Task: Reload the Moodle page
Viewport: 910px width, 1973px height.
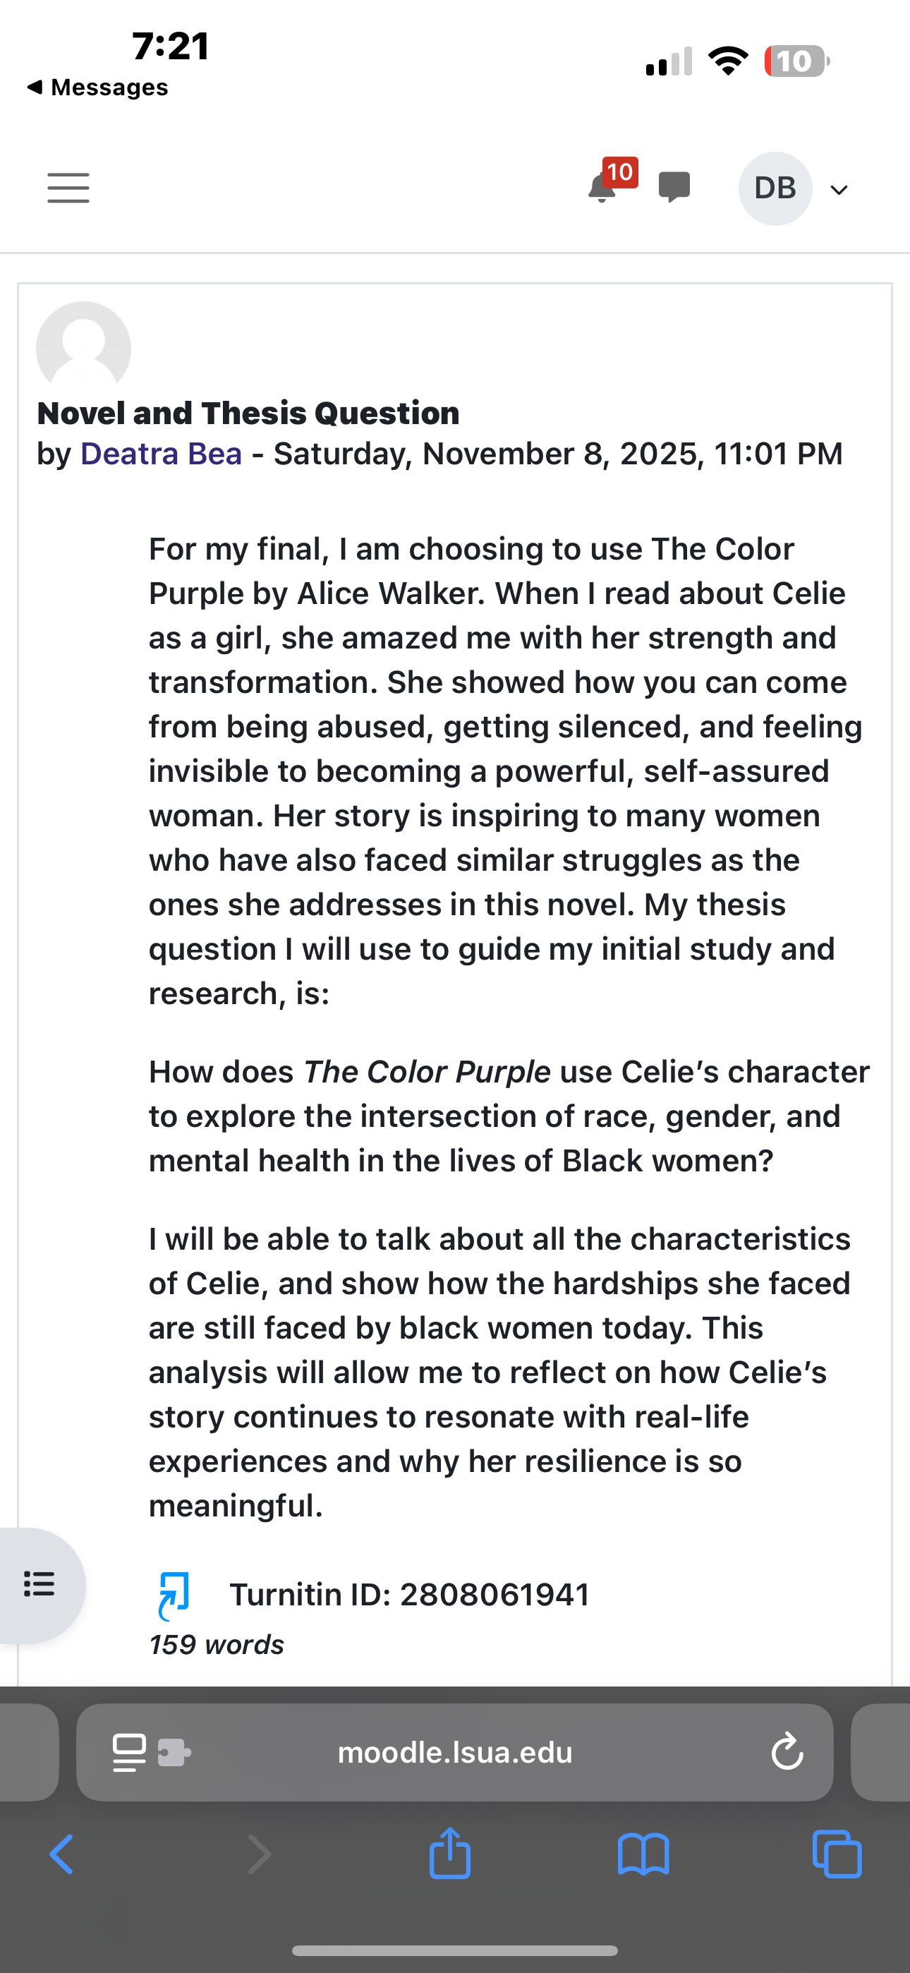Action: pos(787,1752)
